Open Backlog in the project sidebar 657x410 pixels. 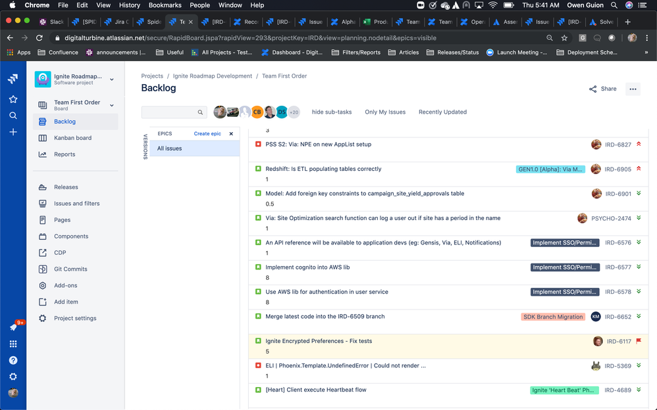click(76, 122)
